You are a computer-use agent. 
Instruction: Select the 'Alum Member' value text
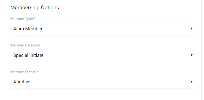click(28, 29)
